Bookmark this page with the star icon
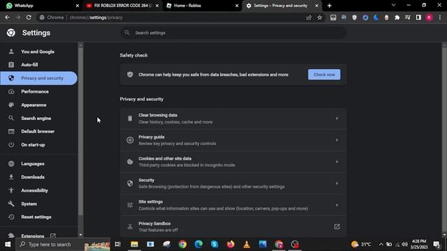The height and width of the screenshot is (251, 447). click(320, 17)
